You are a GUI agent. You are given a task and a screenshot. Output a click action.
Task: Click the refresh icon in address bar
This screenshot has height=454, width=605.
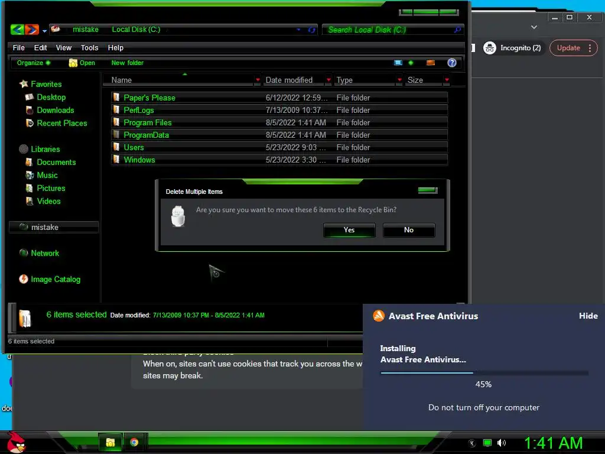pyautogui.click(x=312, y=30)
